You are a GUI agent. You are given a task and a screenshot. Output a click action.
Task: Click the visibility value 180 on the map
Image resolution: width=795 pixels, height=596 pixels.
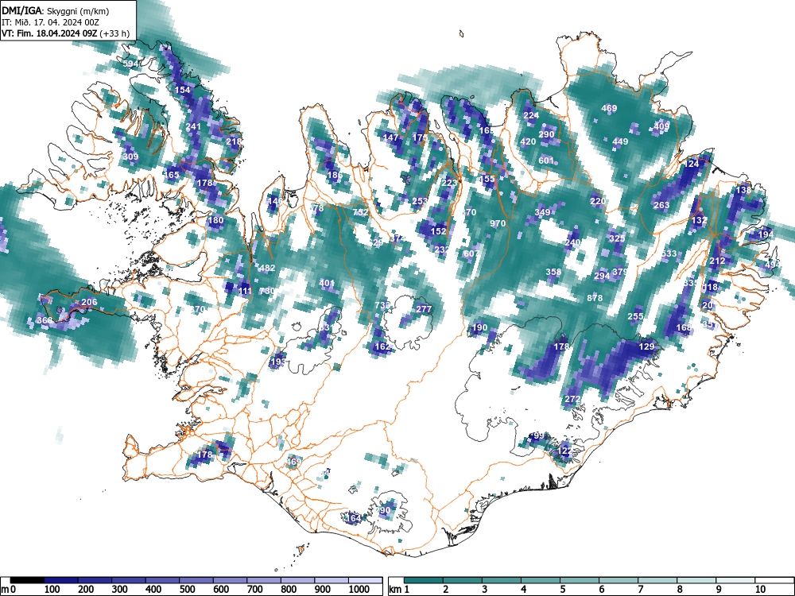point(215,220)
